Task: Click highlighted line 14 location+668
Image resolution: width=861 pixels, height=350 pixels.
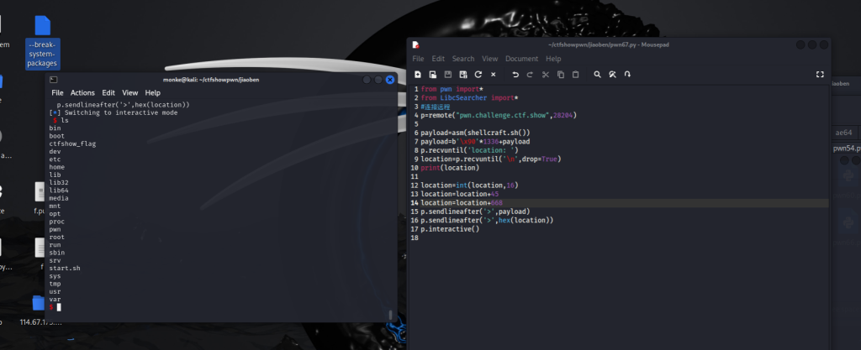Action: click(619, 202)
